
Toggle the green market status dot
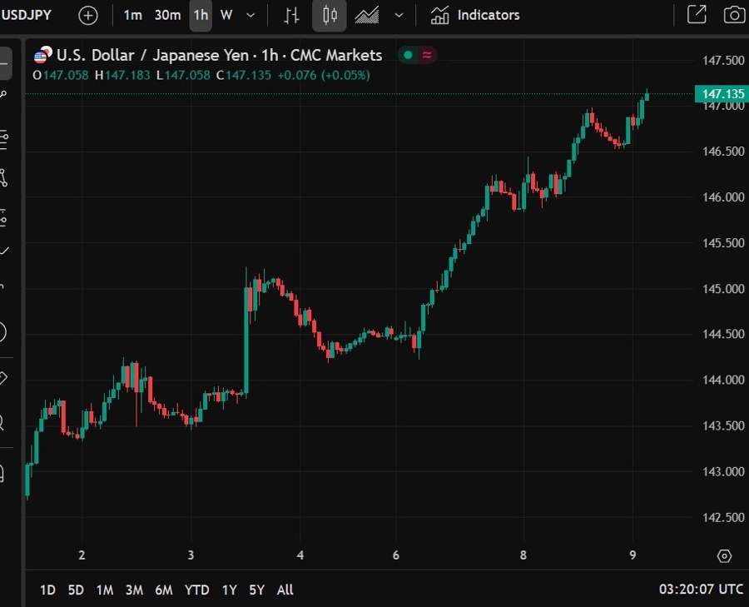[x=408, y=56]
